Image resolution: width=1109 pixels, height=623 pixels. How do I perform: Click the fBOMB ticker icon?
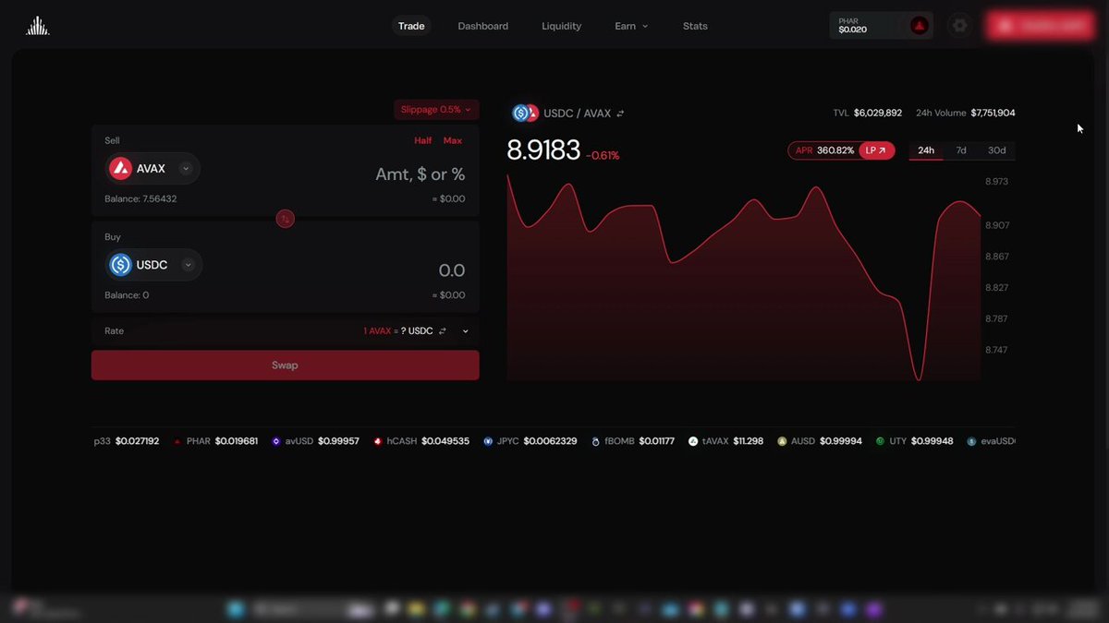[x=596, y=442]
